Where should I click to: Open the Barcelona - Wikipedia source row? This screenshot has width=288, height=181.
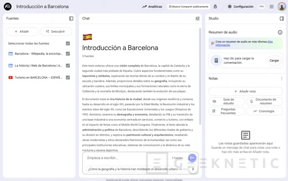coord(39,54)
